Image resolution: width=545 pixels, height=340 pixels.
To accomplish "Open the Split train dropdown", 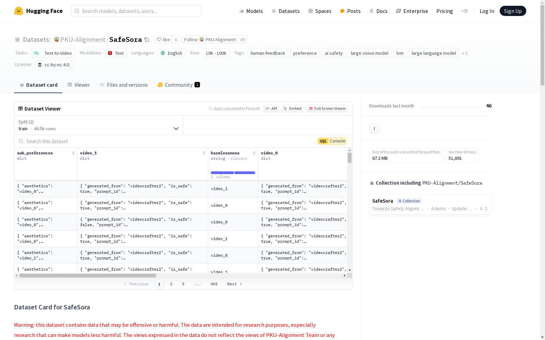I will click(99, 125).
